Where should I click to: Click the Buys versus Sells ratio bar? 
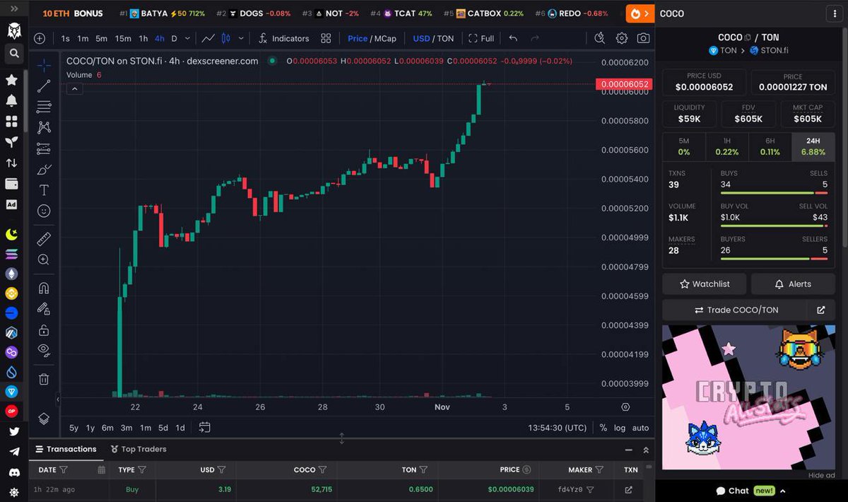(x=774, y=193)
